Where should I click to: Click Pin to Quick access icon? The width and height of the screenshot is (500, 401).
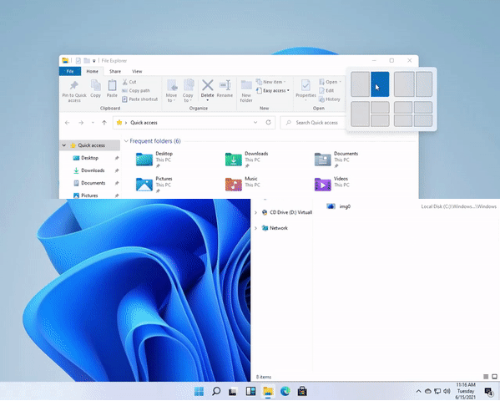(74, 85)
